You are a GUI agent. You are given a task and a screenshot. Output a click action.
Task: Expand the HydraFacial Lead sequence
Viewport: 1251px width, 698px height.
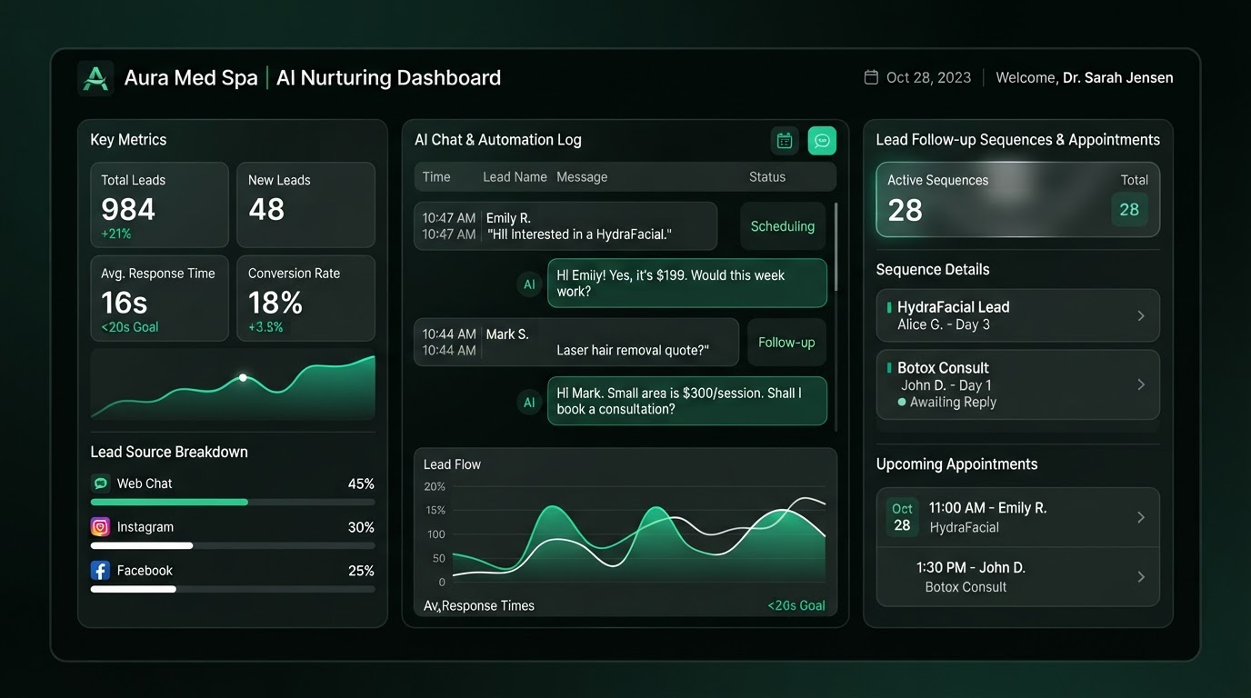tap(1142, 315)
